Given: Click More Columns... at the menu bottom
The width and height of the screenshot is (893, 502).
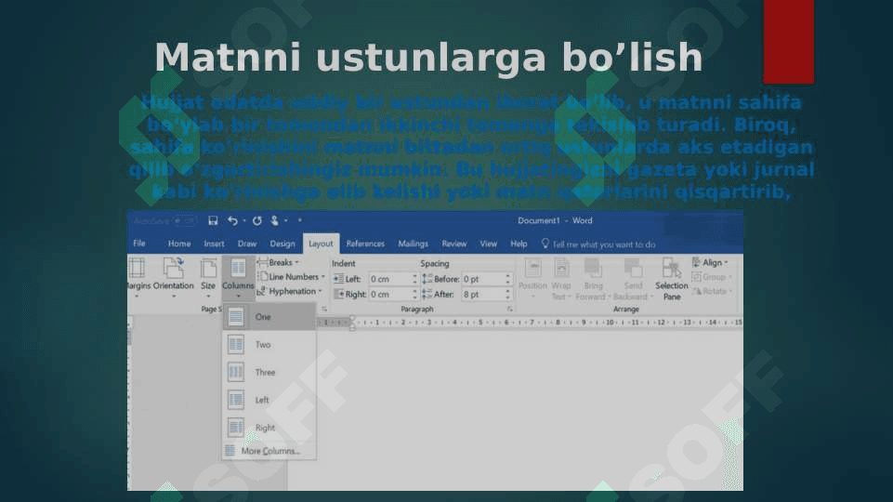Looking at the screenshot, I should (x=269, y=451).
